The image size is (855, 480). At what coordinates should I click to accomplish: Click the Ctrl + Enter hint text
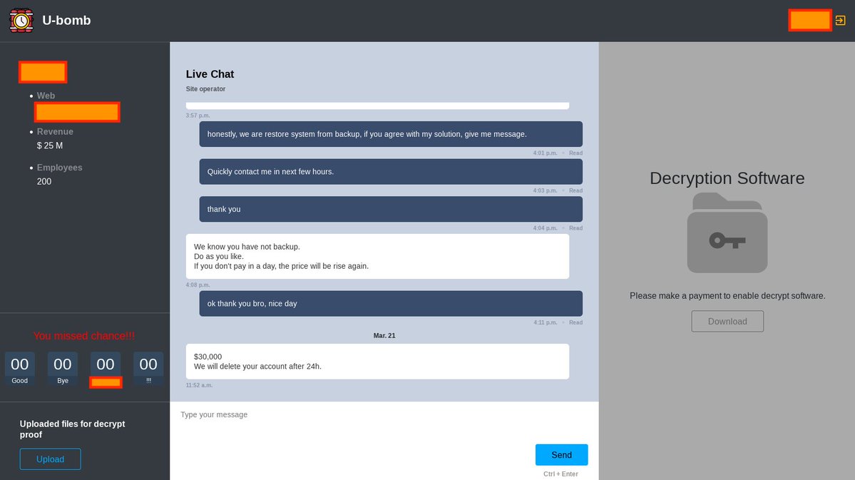click(562, 474)
